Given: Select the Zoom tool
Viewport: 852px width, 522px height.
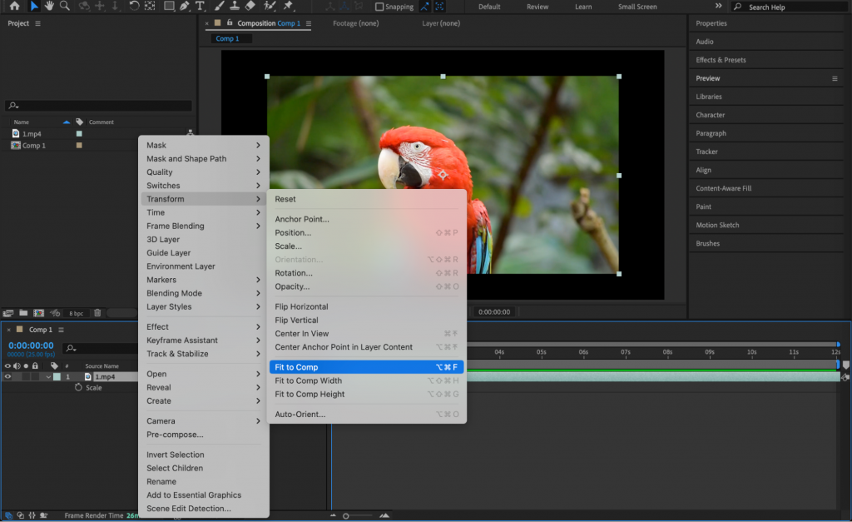Looking at the screenshot, I should [65, 7].
